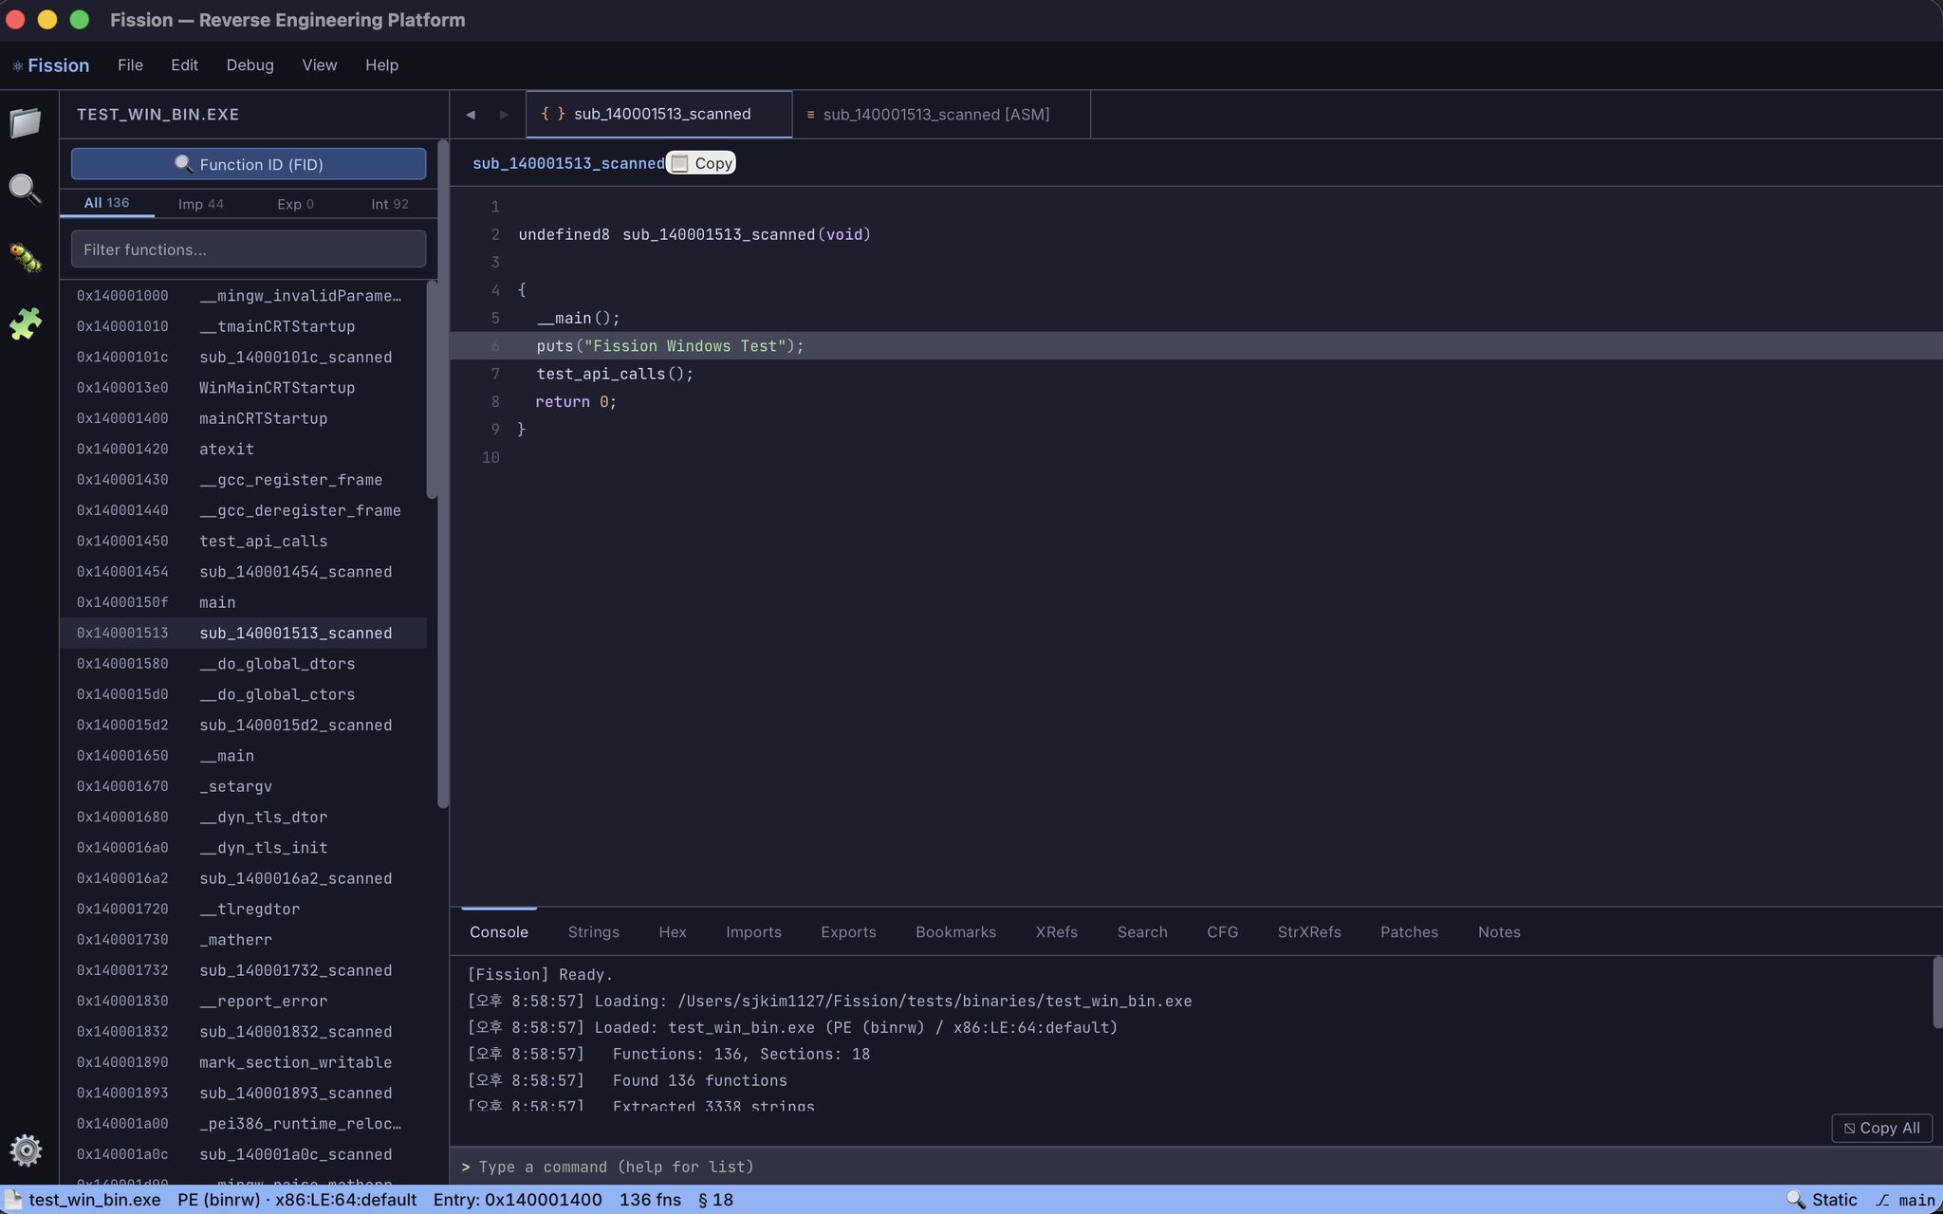The height and width of the screenshot is (1214, 1943).
Task: Open the Debug menu
Action: (x=250, y=65)
